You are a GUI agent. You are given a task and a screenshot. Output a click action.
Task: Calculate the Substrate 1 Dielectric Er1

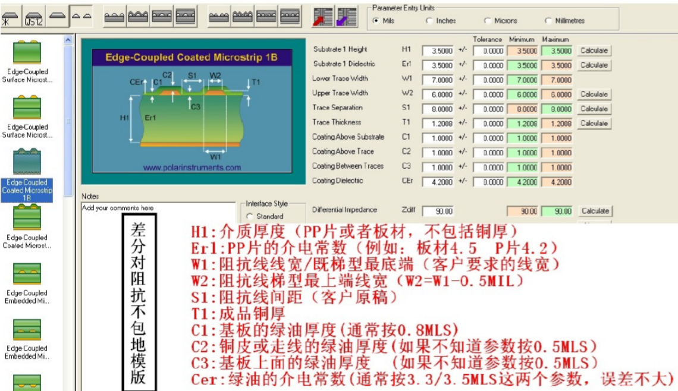point(594,65)
